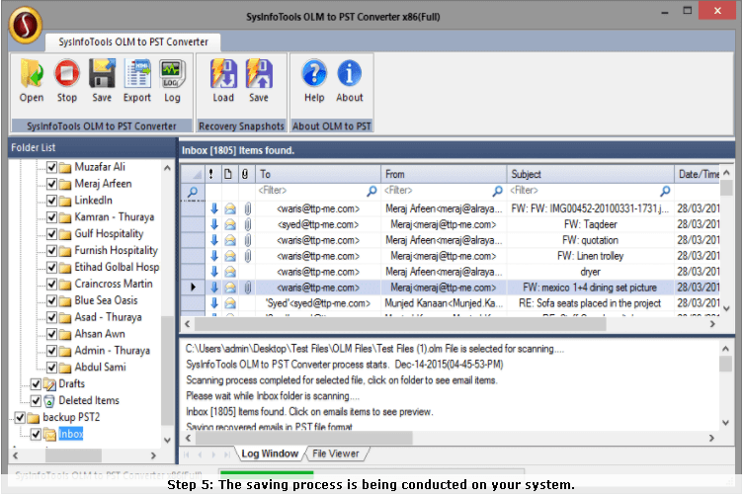Click envelope icon on RE: Sofa seats row
This screenshot has height=496, width=743.
tap(230, 303)
